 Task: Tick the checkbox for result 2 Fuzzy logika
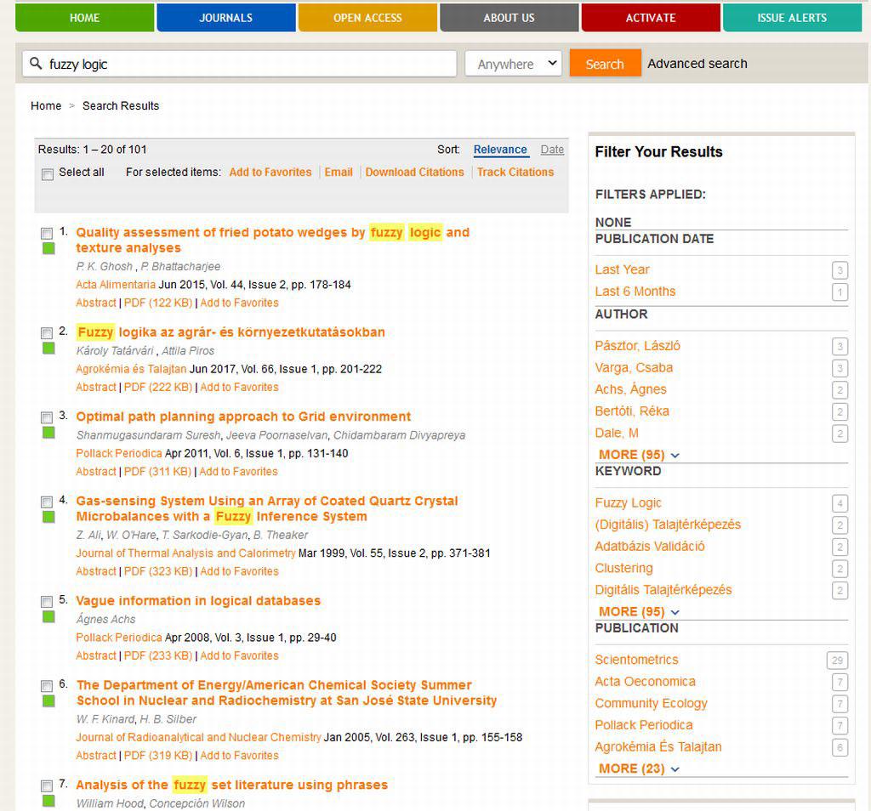click(48, 333)
